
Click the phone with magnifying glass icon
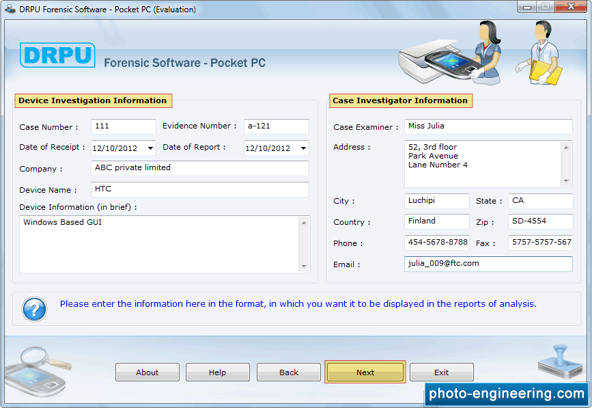38,372
